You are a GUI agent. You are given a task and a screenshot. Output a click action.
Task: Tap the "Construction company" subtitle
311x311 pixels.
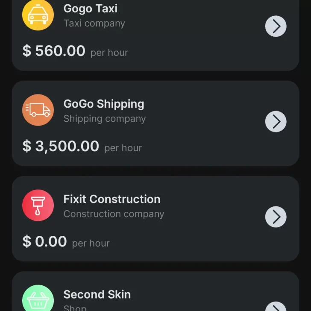point(114,214)
